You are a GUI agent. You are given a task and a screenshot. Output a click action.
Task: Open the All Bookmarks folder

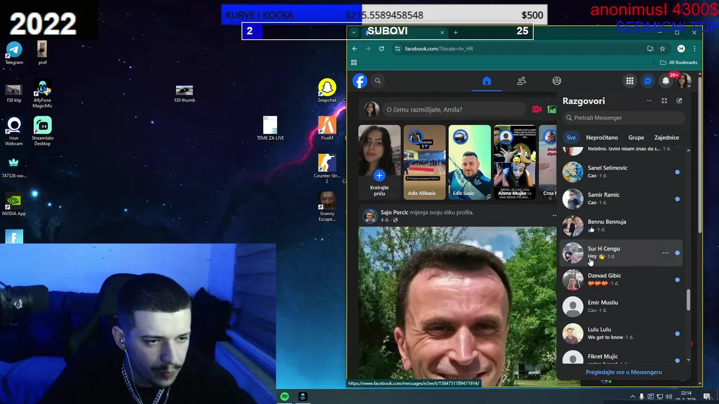pyautogui.click(x=679, y=62)
